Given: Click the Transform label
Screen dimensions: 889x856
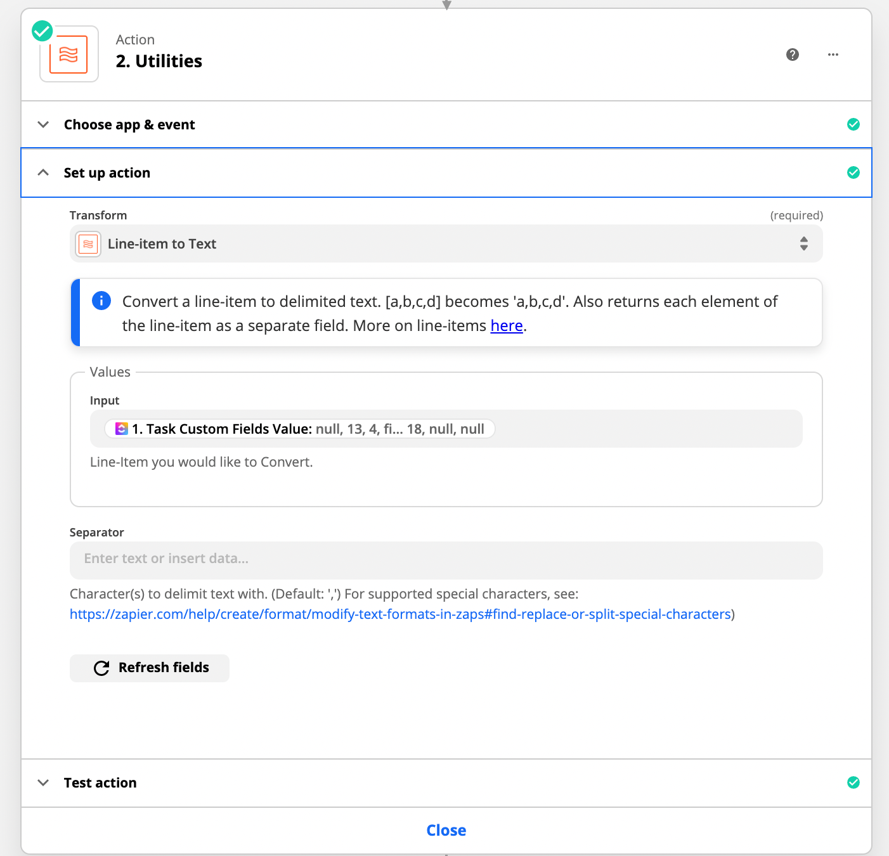Looking at the screenshot, I should tap(98, 216).
